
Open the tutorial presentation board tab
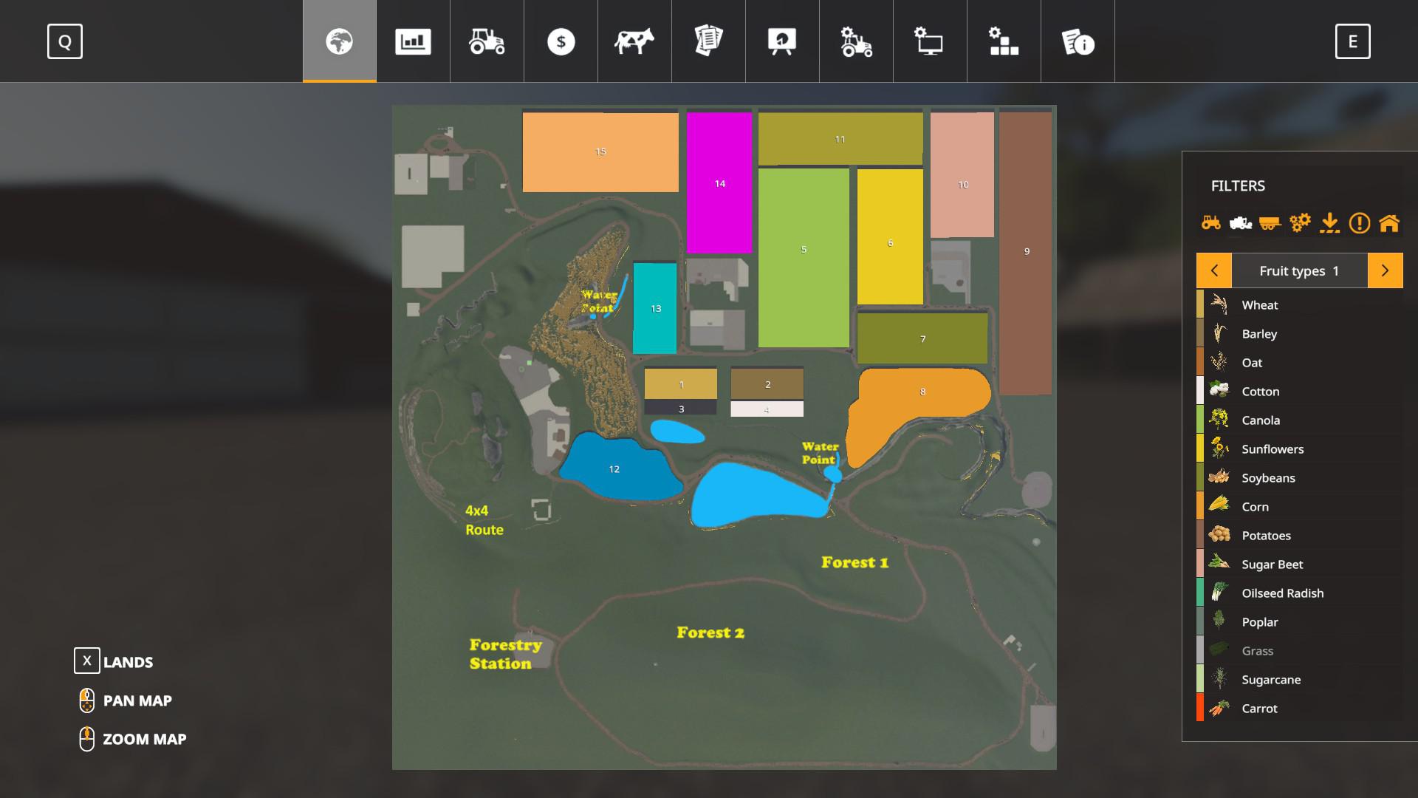coord(782,41)
